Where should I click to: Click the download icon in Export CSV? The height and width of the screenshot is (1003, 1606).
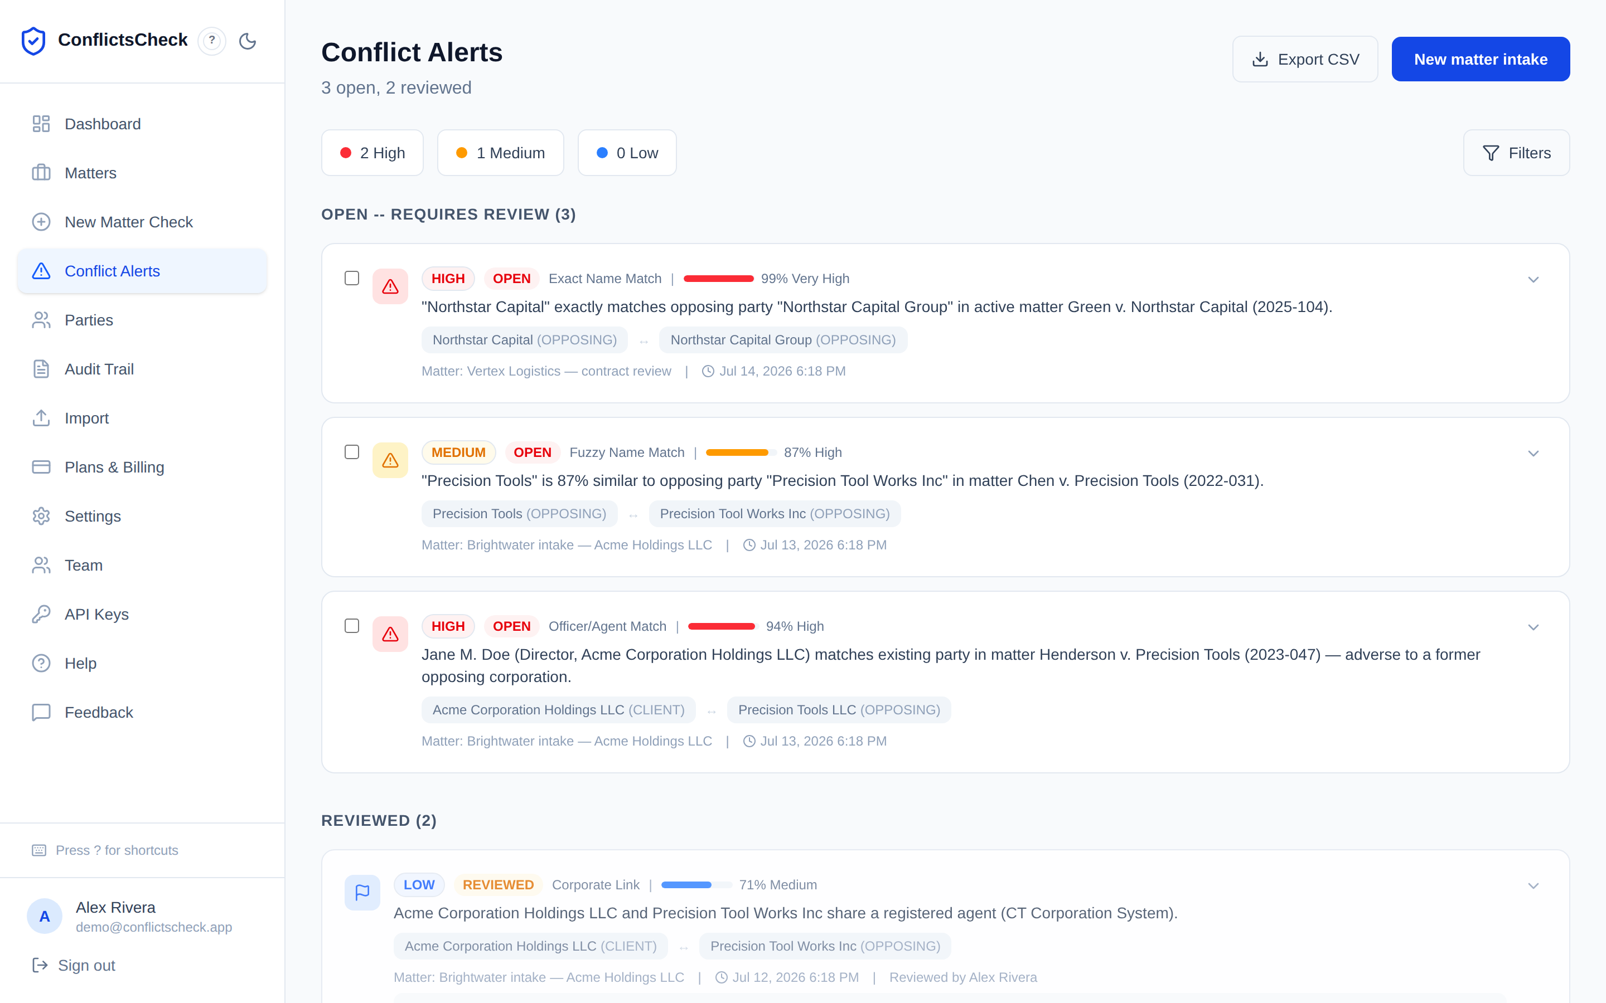[x=1260, y=59]
